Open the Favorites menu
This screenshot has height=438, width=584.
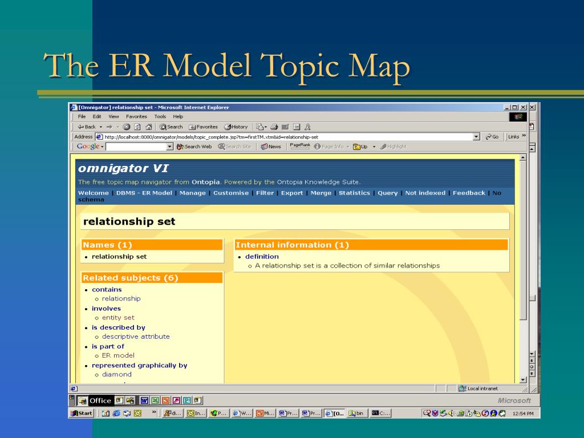click(x=136, y=116)
